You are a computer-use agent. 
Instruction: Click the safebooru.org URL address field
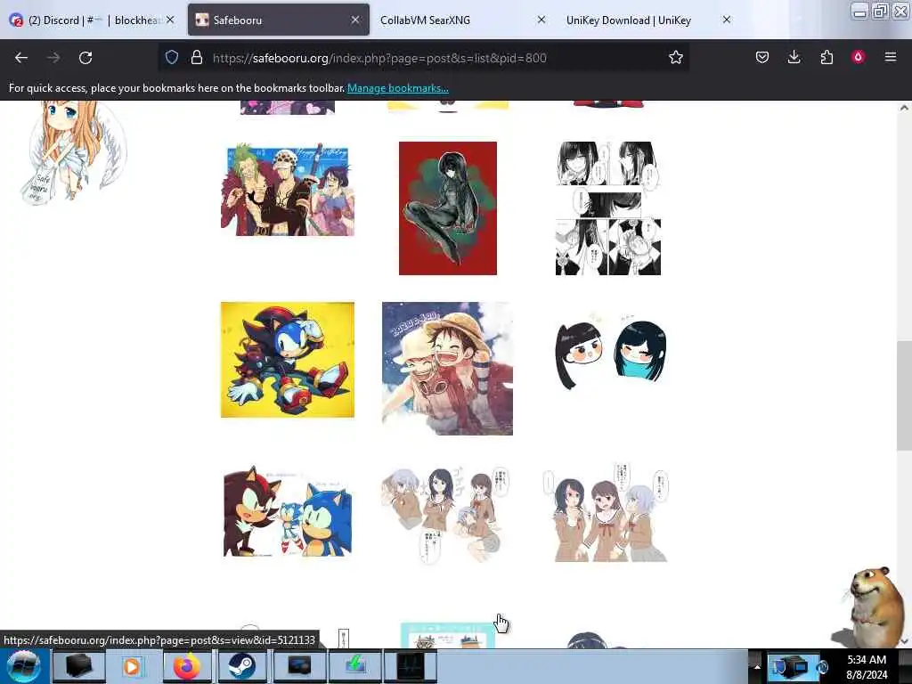click(425, 58)
